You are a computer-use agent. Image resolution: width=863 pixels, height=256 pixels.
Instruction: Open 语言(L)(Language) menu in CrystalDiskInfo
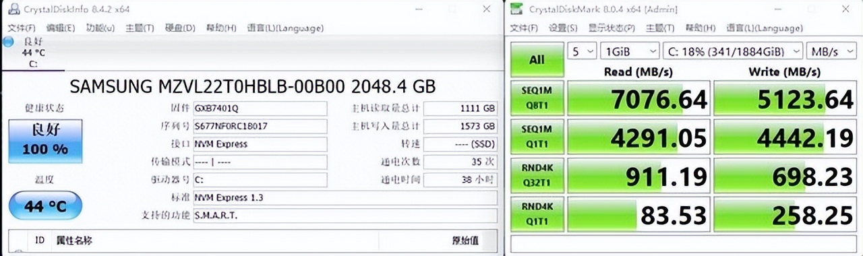pyautogui.click(x=285, y=28)
